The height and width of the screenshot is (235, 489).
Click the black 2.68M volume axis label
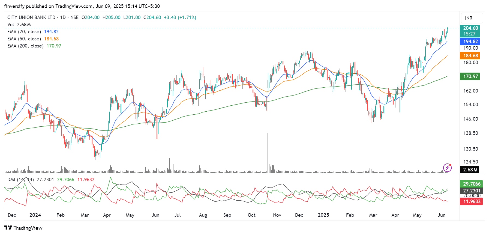point(470,170)
